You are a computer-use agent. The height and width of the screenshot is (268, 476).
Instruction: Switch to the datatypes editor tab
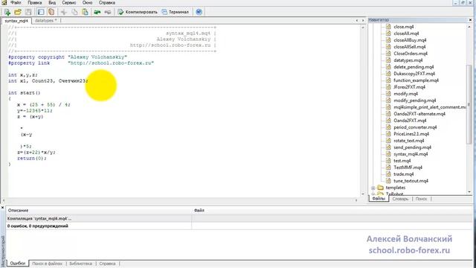click(46, 21)
